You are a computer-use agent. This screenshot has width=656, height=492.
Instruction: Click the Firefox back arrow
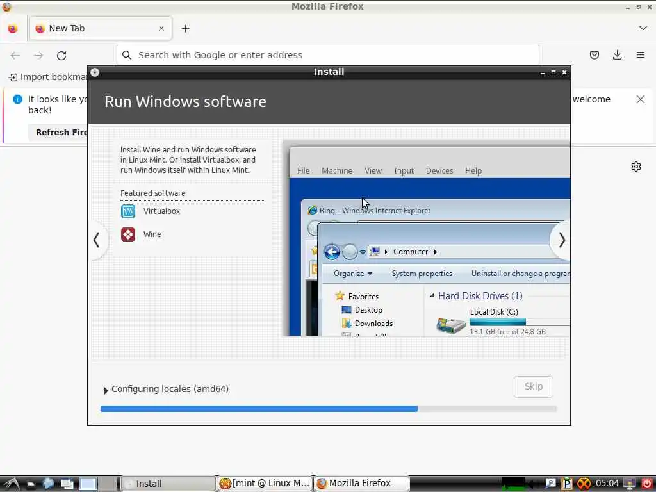click(x=15, y=55)
